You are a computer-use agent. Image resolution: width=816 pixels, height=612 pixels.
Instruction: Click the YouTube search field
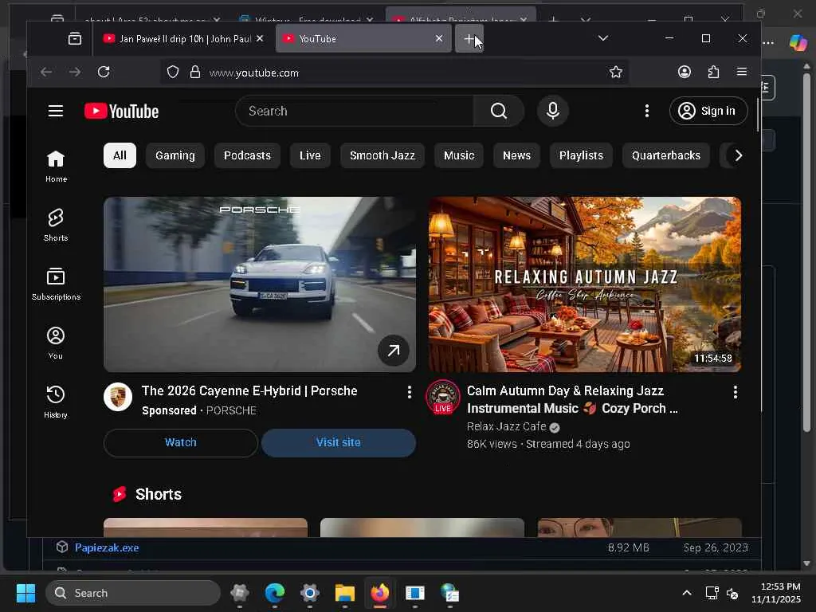coord(355,111)
